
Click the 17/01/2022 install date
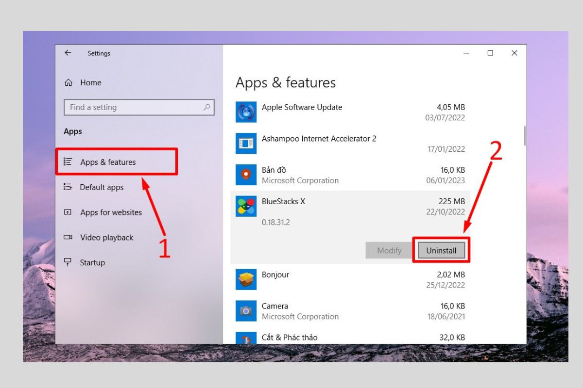pyautogui.click(x=446, y=149)
